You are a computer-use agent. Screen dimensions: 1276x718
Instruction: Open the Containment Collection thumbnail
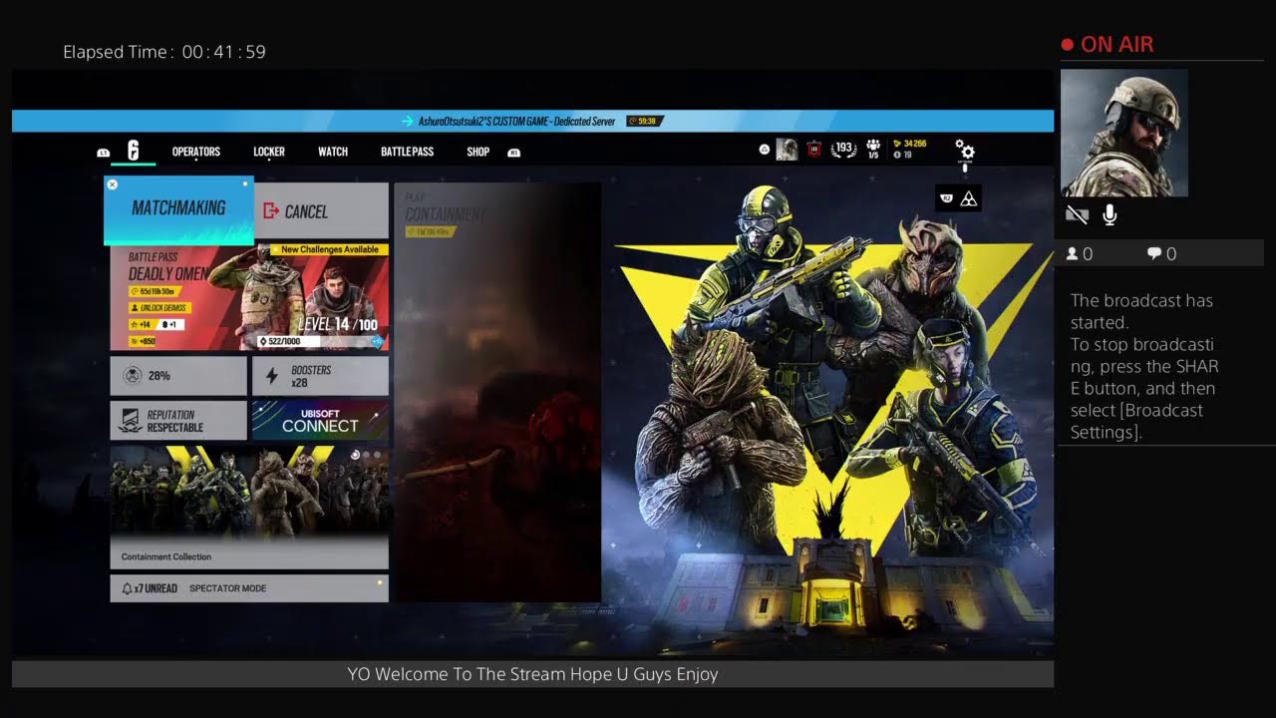(x=249, y=507)
